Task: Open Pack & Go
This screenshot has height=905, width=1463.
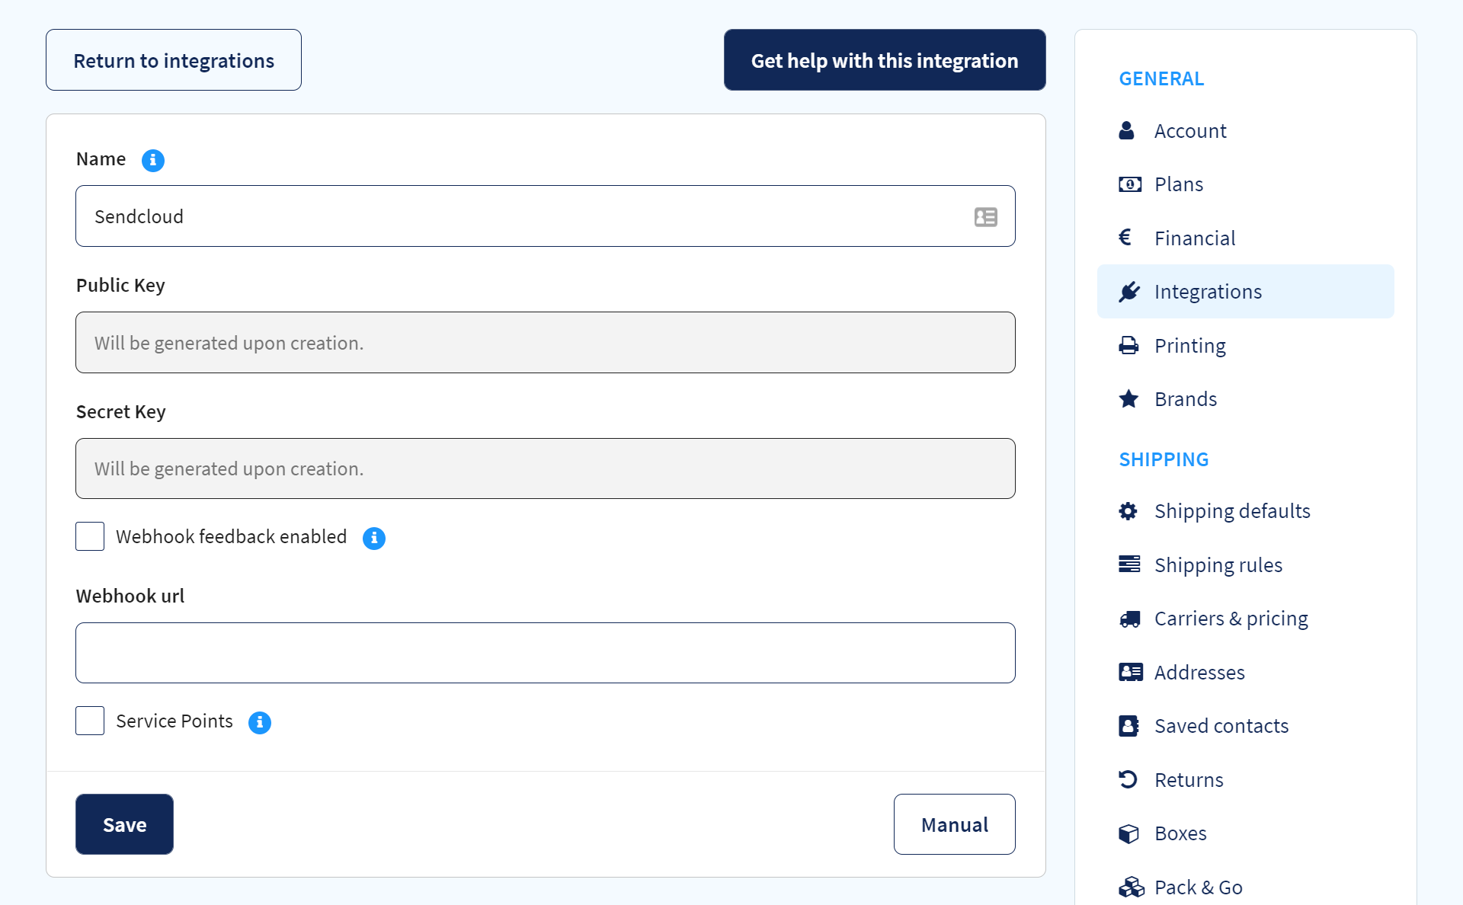Action: coord(1245,887)
